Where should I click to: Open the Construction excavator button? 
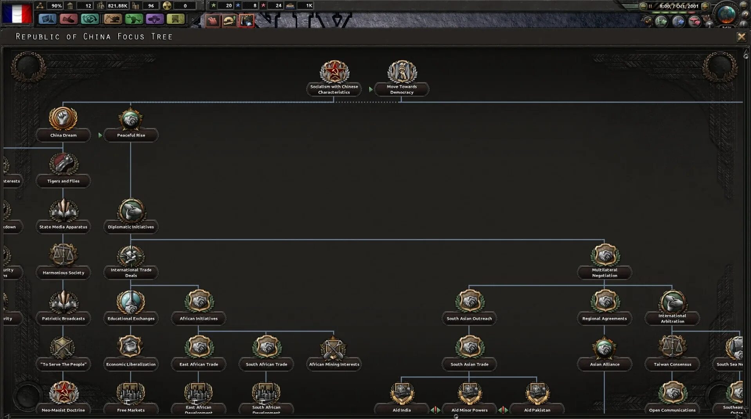112,19
